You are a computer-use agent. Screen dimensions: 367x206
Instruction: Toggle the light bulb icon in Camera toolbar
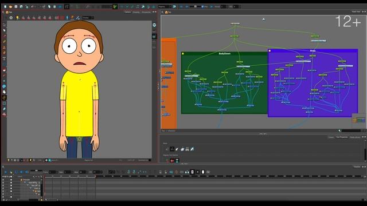[17, 18]
